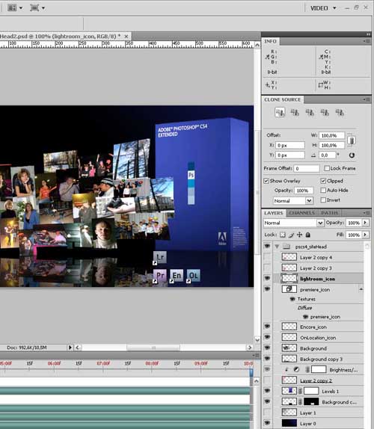Uncheck the Clipped checkbox

[x=323, y=181]
